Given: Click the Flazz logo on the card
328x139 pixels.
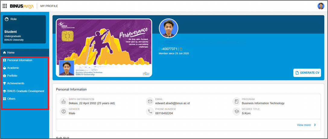Looking at the screenshot, I should pyautogui.click(x=145, y=74).
